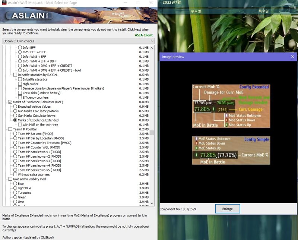
Task: Click the Author: spoter (updated by OldSkool) text
Action: (x=28, y=237)
